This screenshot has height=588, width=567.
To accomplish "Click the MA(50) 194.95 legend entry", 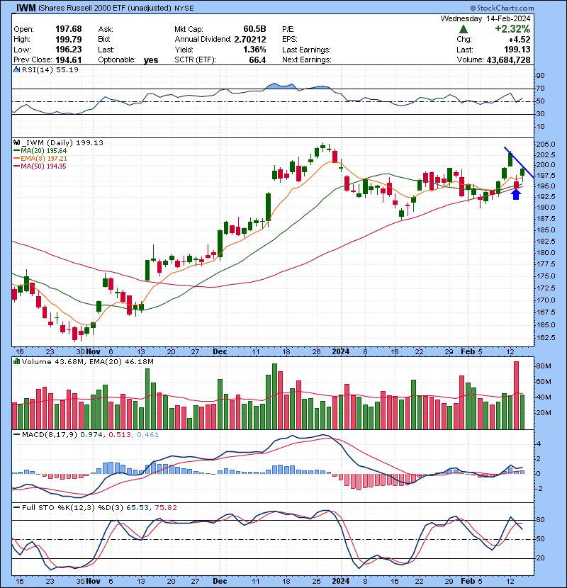I will (43, 166).
